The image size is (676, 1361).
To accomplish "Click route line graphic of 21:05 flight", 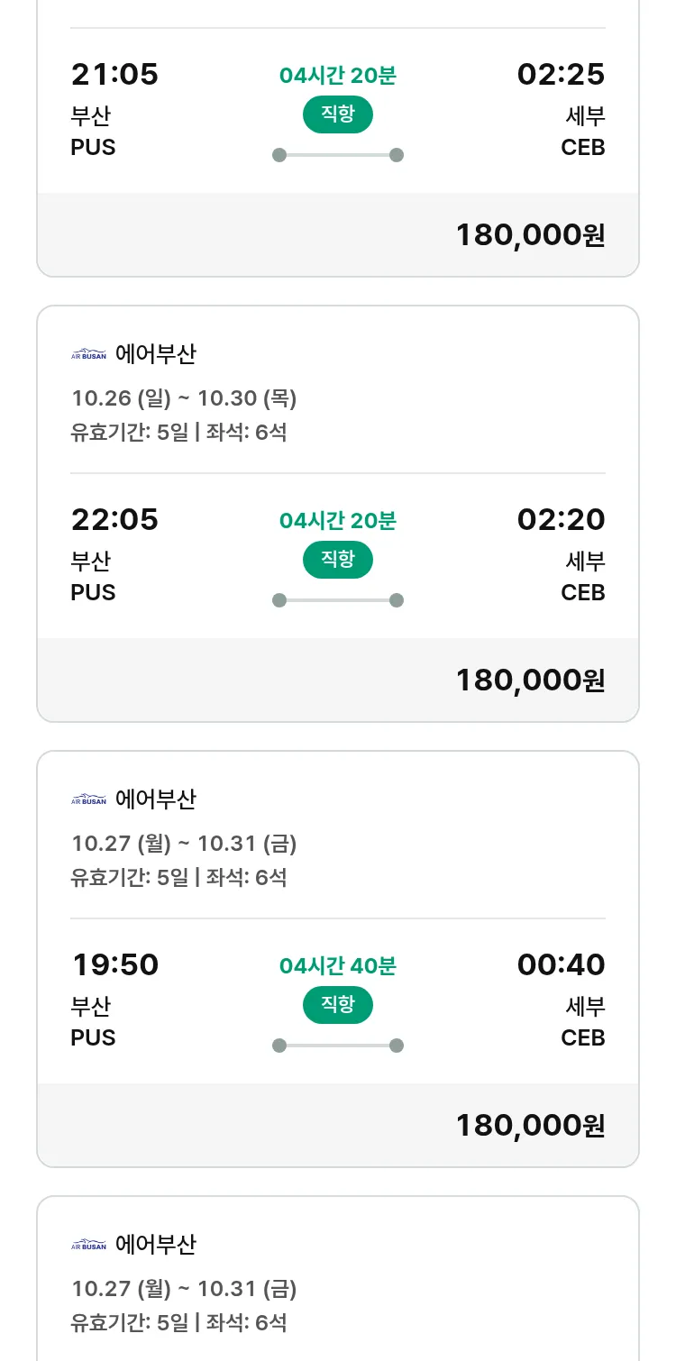I will pyautogui.click(x=337, y=155).
